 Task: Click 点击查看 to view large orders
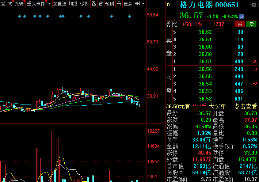click(x=245, y=106)
